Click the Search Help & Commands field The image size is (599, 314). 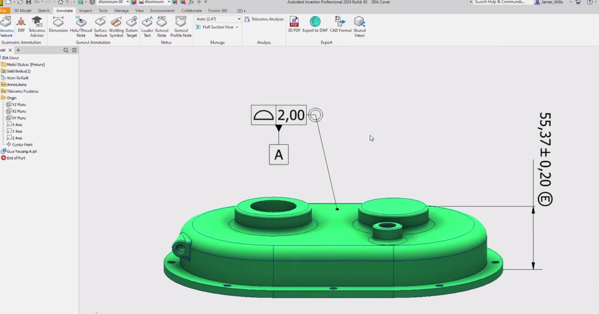[x=500, y=2]
